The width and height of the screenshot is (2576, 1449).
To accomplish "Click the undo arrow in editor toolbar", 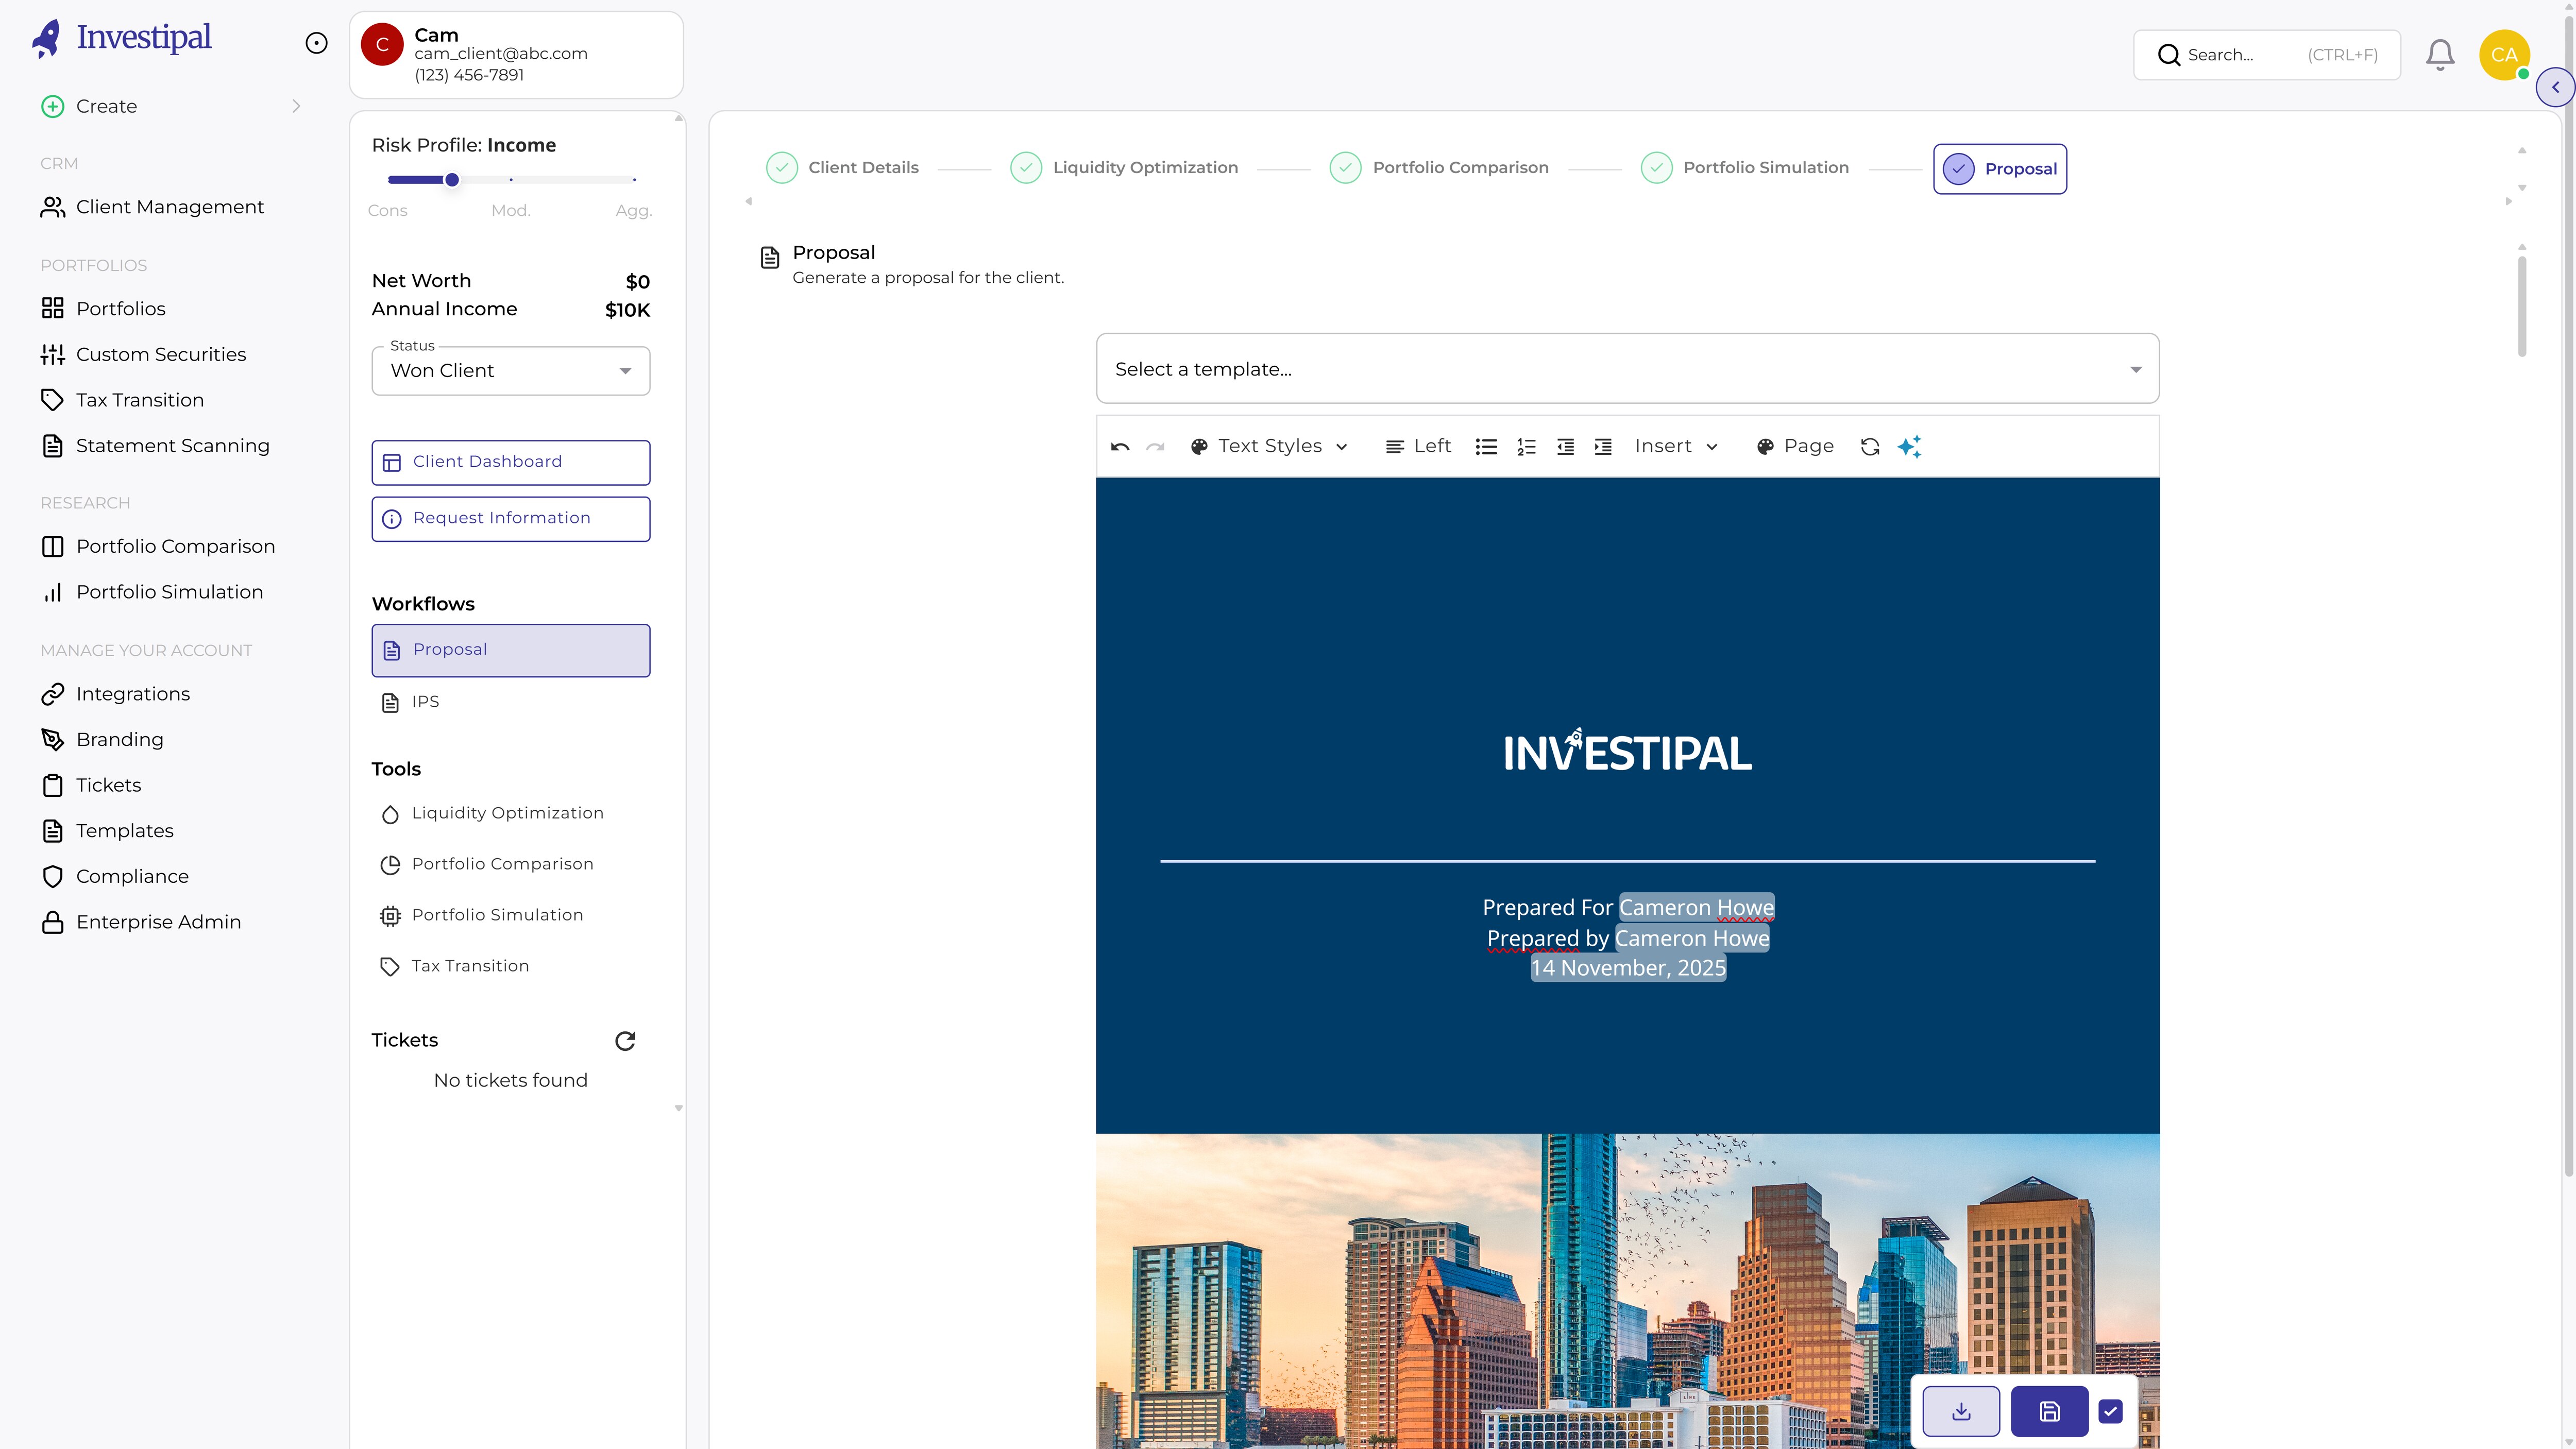I will [x=1120, y=447].
